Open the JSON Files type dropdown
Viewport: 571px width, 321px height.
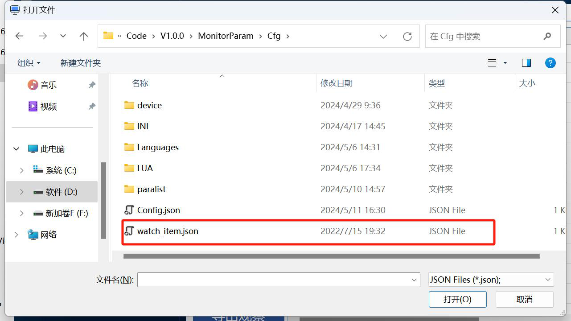(x=491, y=280)
